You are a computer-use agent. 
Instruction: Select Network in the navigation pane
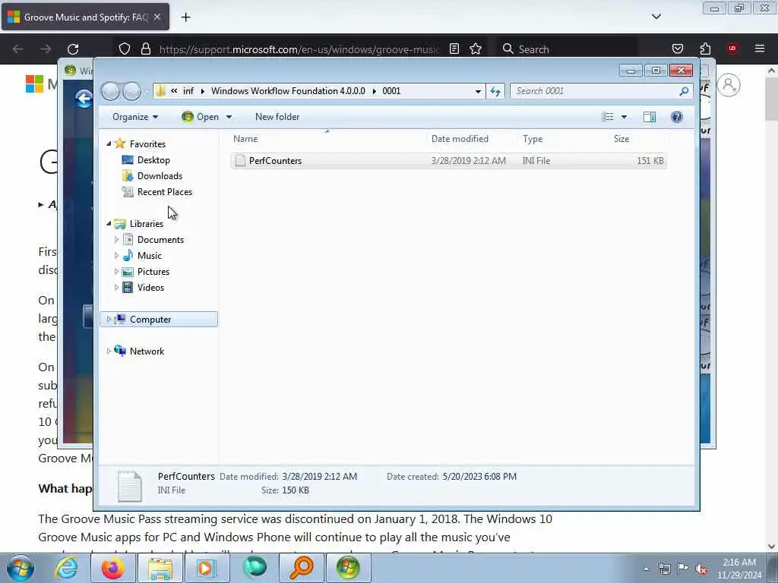[x=147, y=351]
